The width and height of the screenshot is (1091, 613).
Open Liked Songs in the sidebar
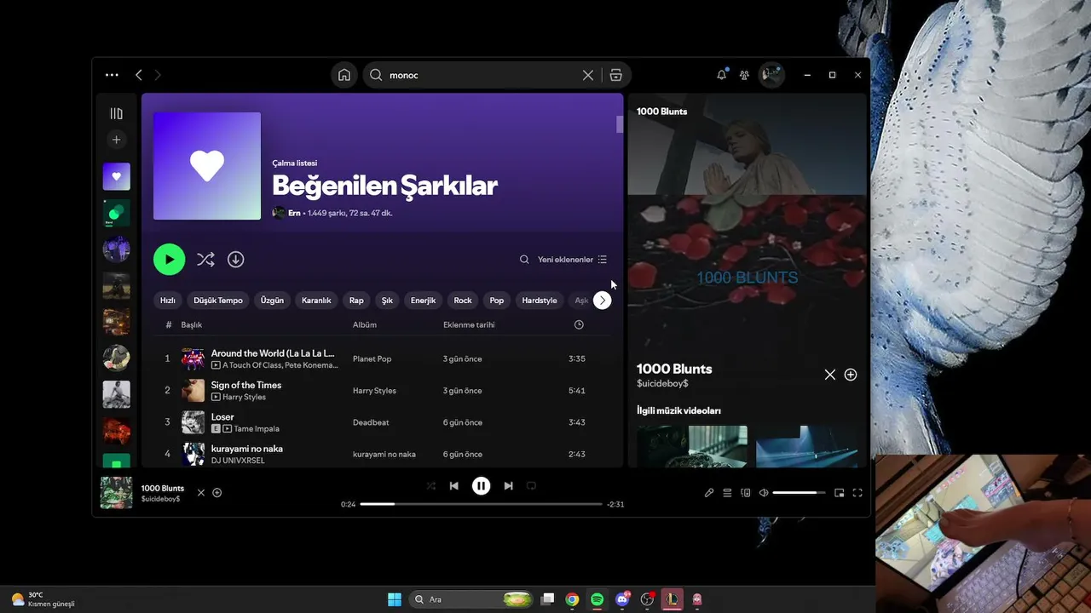pyautogui.click(x=117, y=176)
